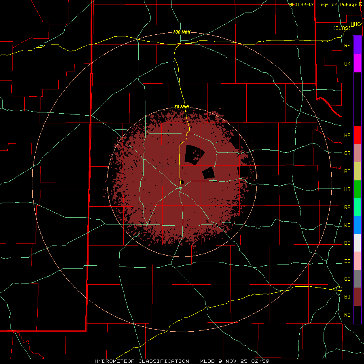Click the 'RF' legend label

[347, 45]
